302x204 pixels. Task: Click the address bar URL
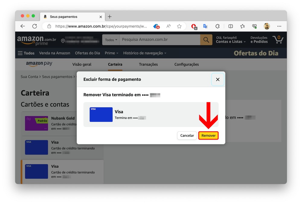tap(101, 26)
